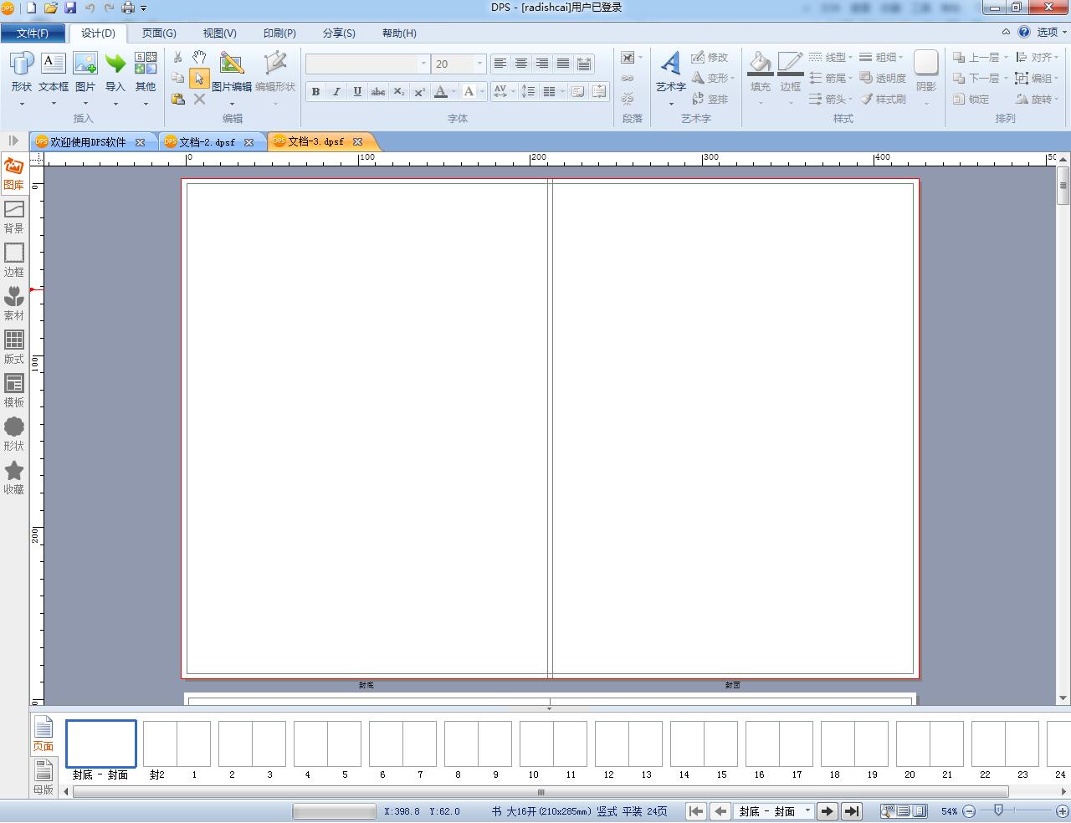This screenshot has width=1071, height=823.
Task: Switch to the 页面(G) ribbon tab
Action: point(159,33)
